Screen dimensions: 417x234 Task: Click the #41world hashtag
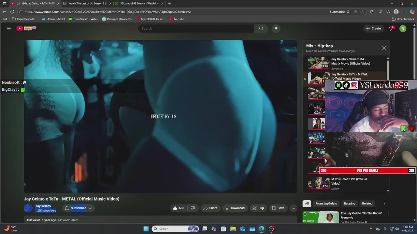point(64,220)
